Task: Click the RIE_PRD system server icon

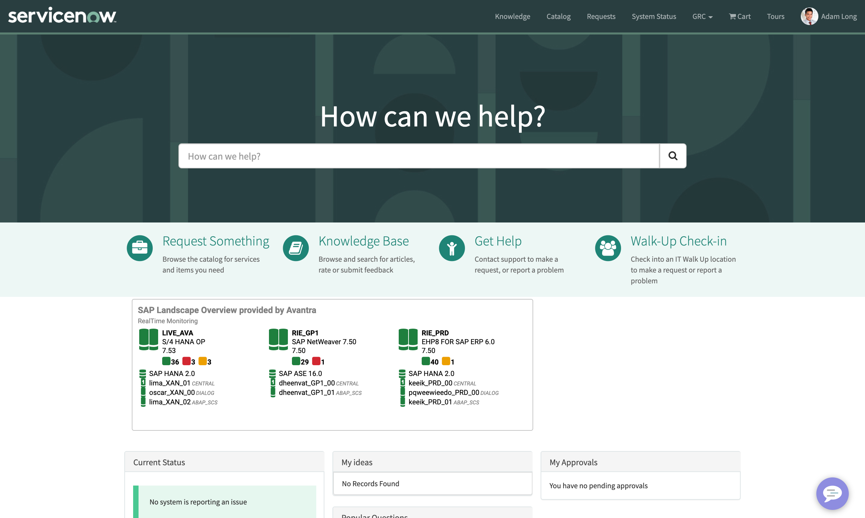Action: click(x=408, y=339)
